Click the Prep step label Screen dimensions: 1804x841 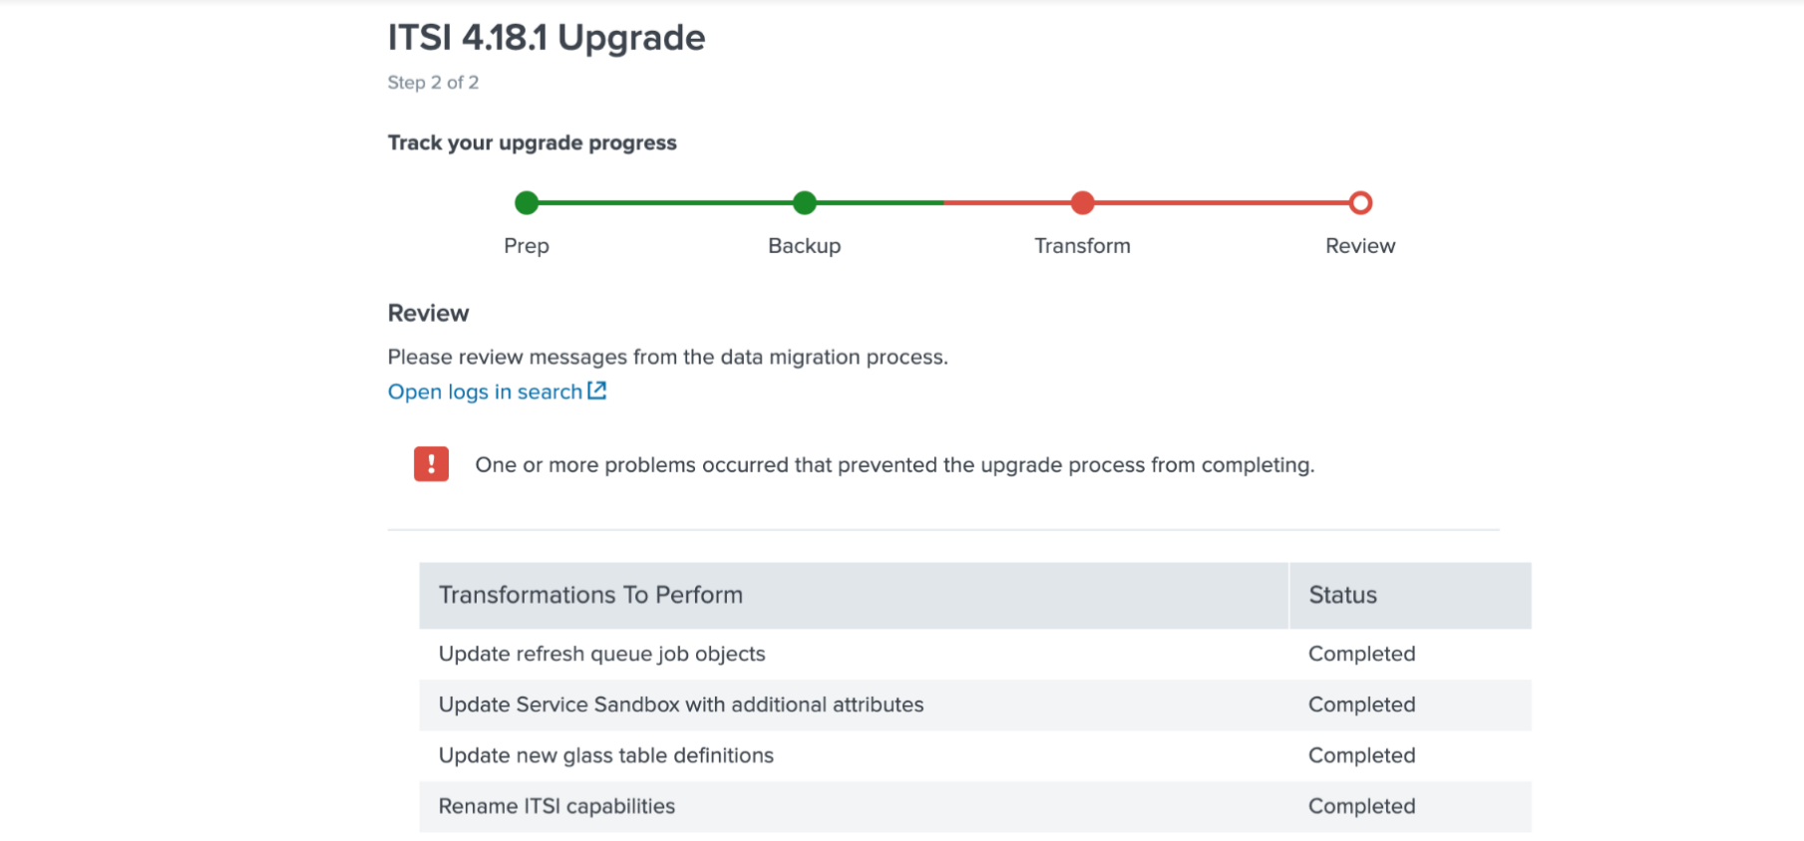pyautogui.click(x=527, y=245)
